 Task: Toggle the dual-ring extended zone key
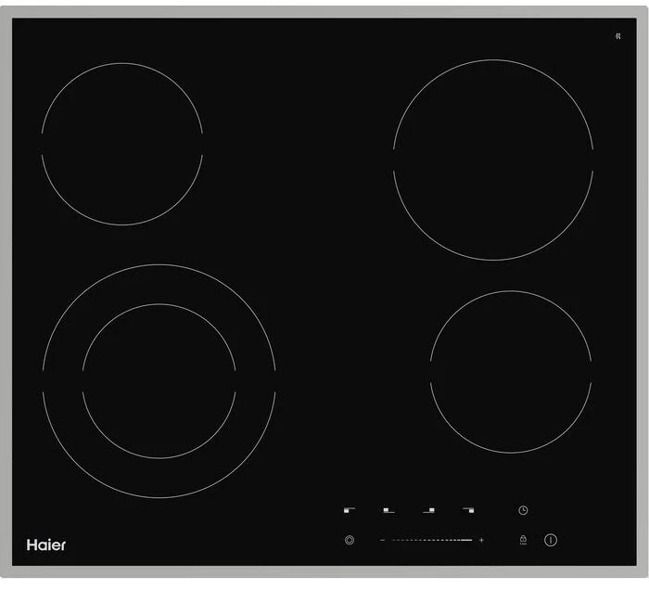click(x=350, y=540)
